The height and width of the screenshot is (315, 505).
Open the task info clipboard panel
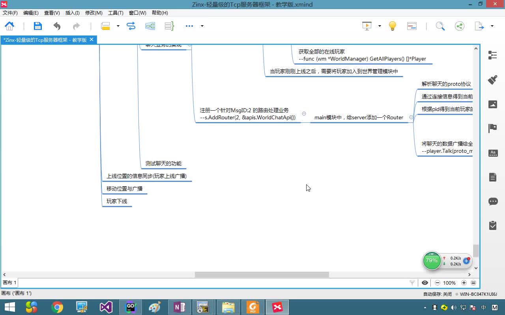pyautogui.click(x=493, y=226)
